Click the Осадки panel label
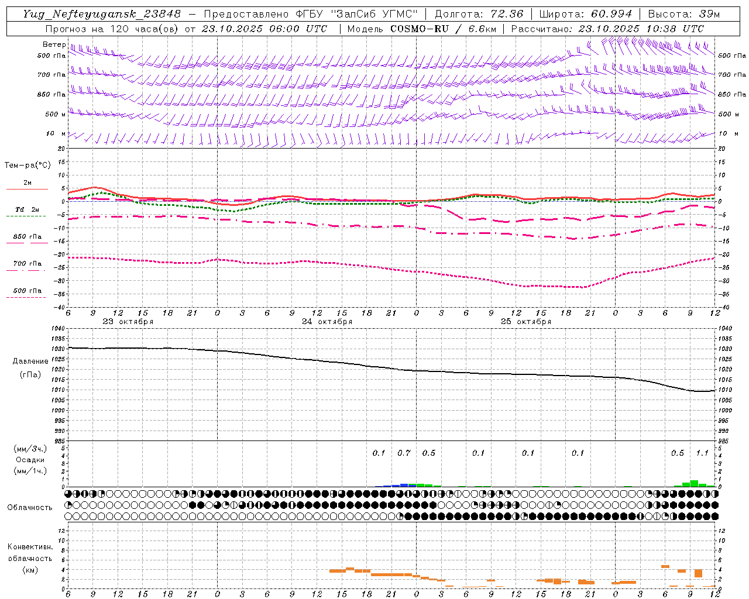749x599 pixels. (x=30, y=460)
